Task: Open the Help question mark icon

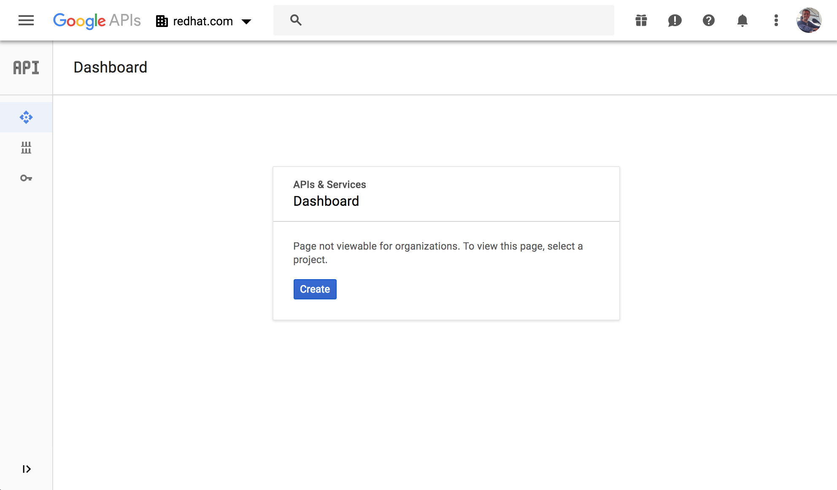Action: (x=709, y=20)
